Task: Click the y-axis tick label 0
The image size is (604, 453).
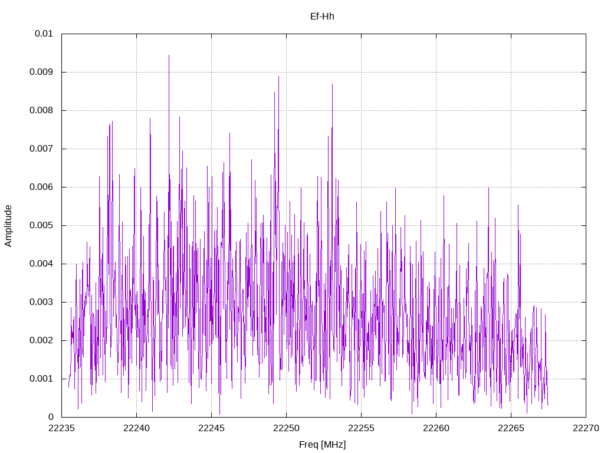Action: click(51, 417)
